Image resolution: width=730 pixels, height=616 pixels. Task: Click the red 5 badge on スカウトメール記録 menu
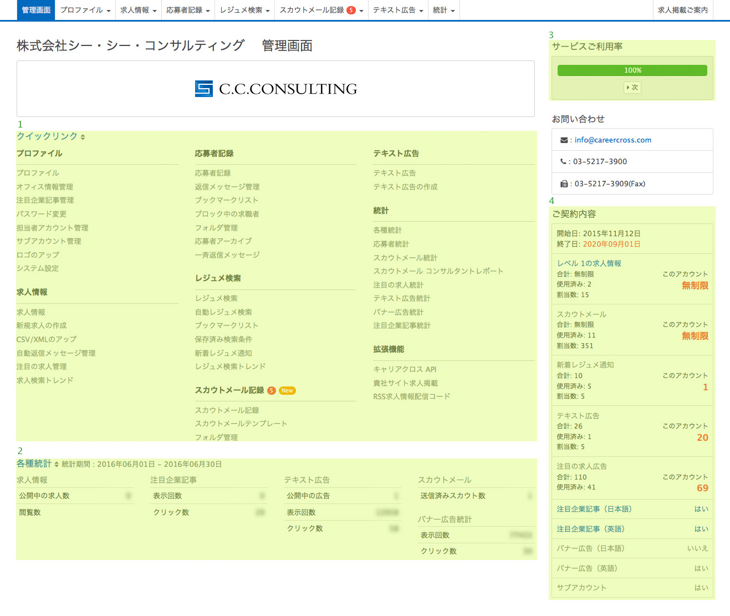pos(351,11)
